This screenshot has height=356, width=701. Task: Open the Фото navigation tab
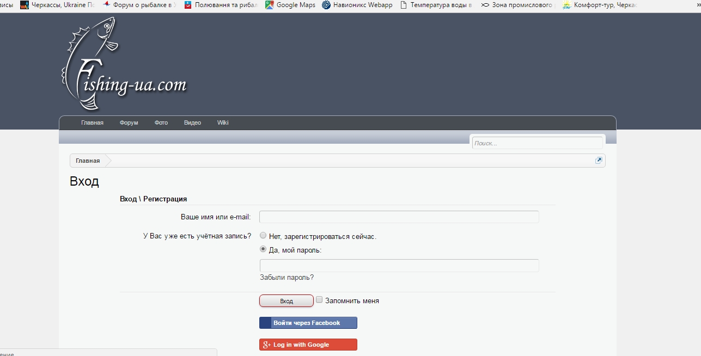[161, 122]
